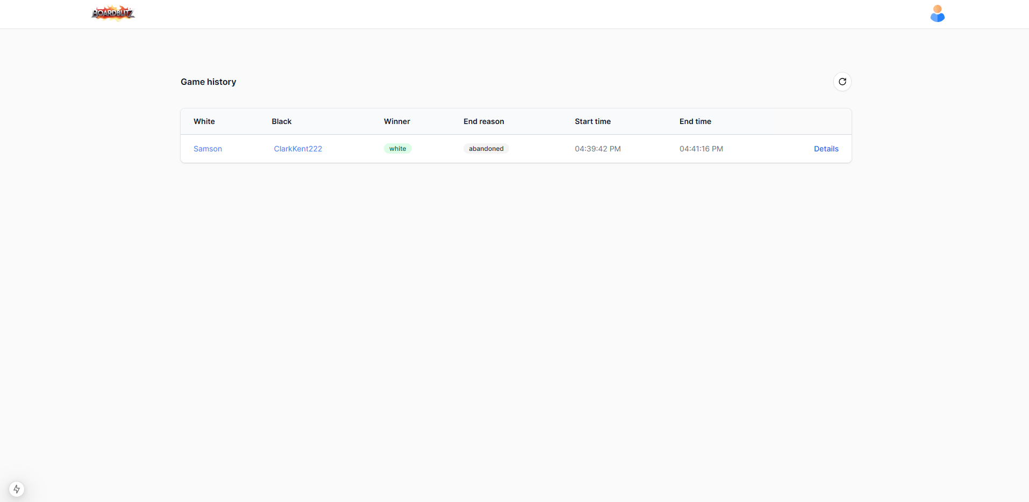
Task: Refresh the game history list
Action: (x=842, y=82)
